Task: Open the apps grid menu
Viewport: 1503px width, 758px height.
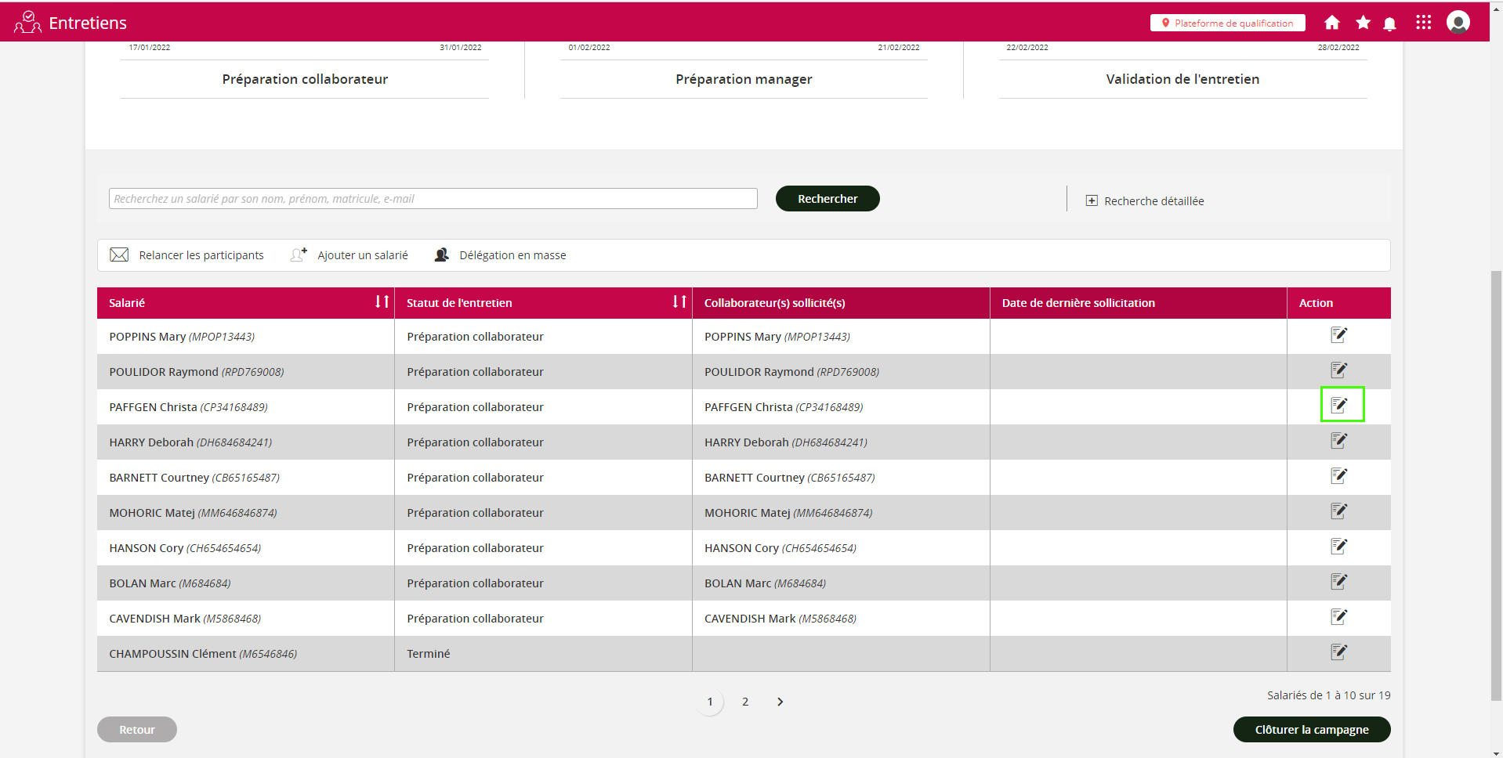Action: [1424, 23]
